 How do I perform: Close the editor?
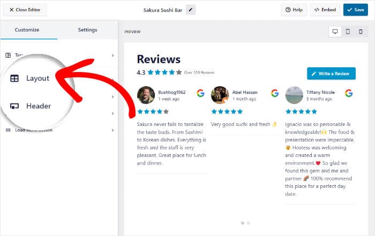pos(25,10)
